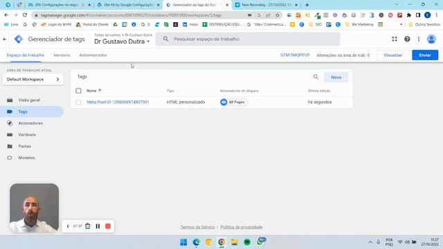443x249 pixels.
Task: Sort tags by Nome column
Action: (93, 91)
